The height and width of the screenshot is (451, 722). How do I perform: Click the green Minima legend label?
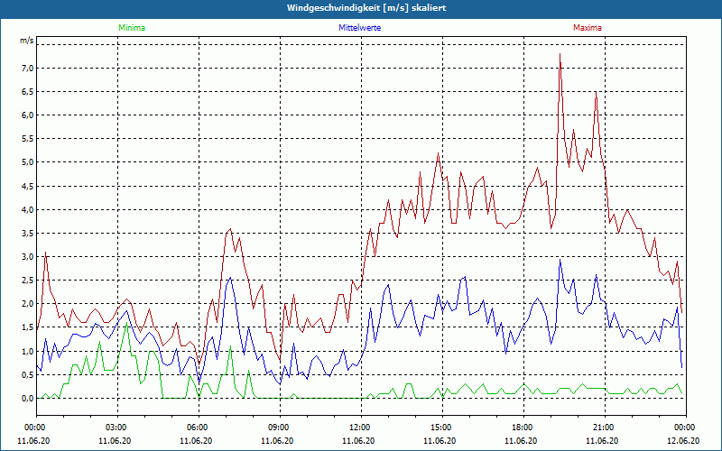(x=132, y=28)
